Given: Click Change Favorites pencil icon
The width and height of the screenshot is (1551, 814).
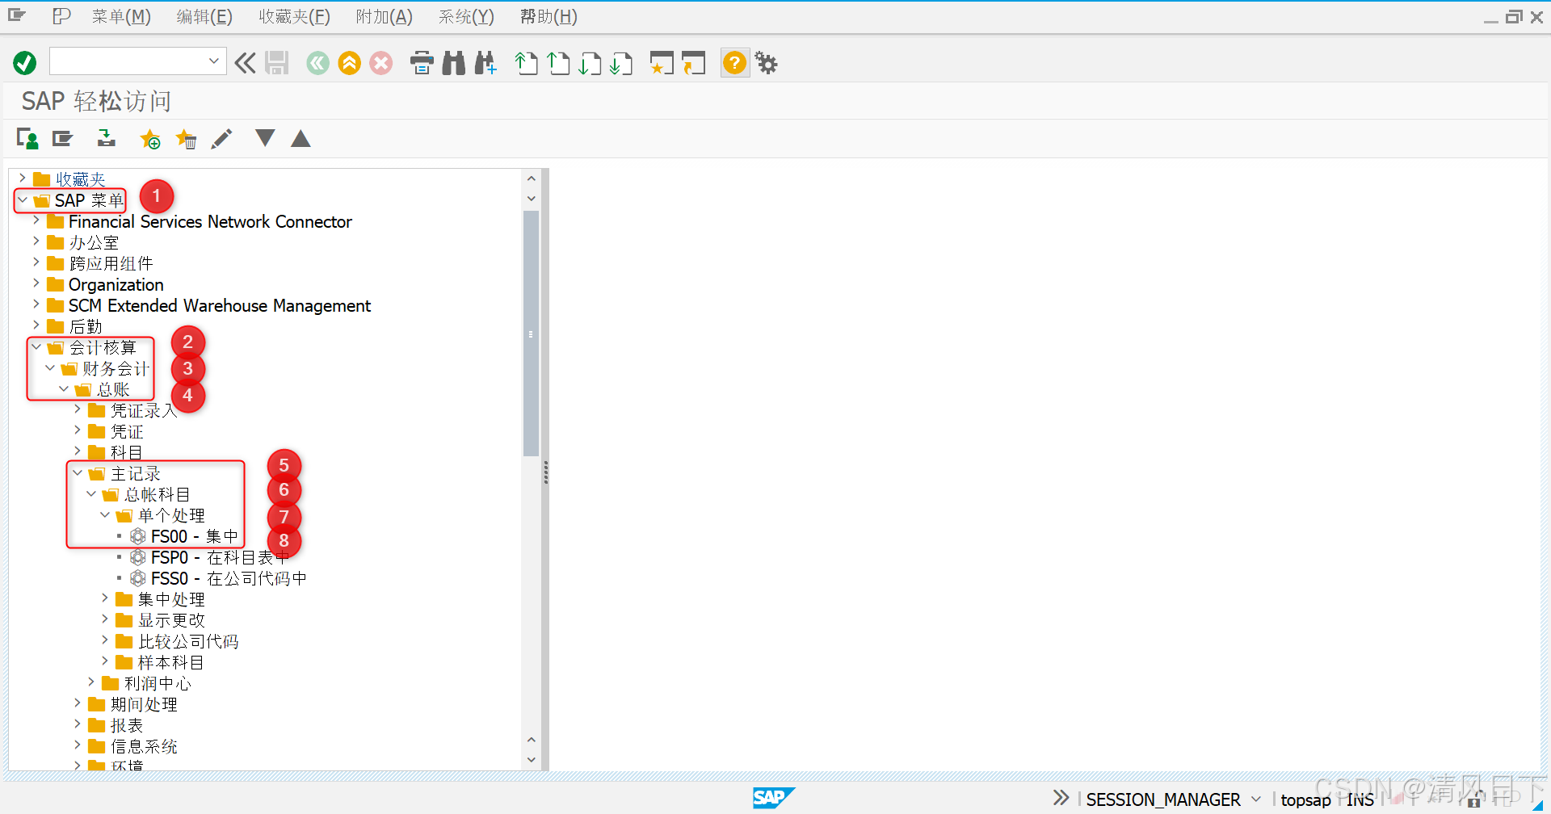Looking at the screenshot, I should 221,139.
